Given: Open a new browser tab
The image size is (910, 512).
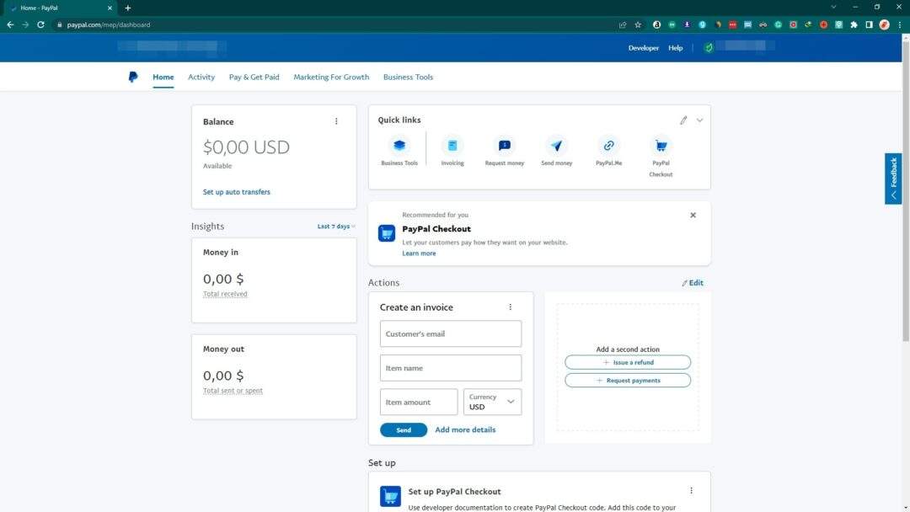Looking at the screenshot, I should tap(128, 8).
